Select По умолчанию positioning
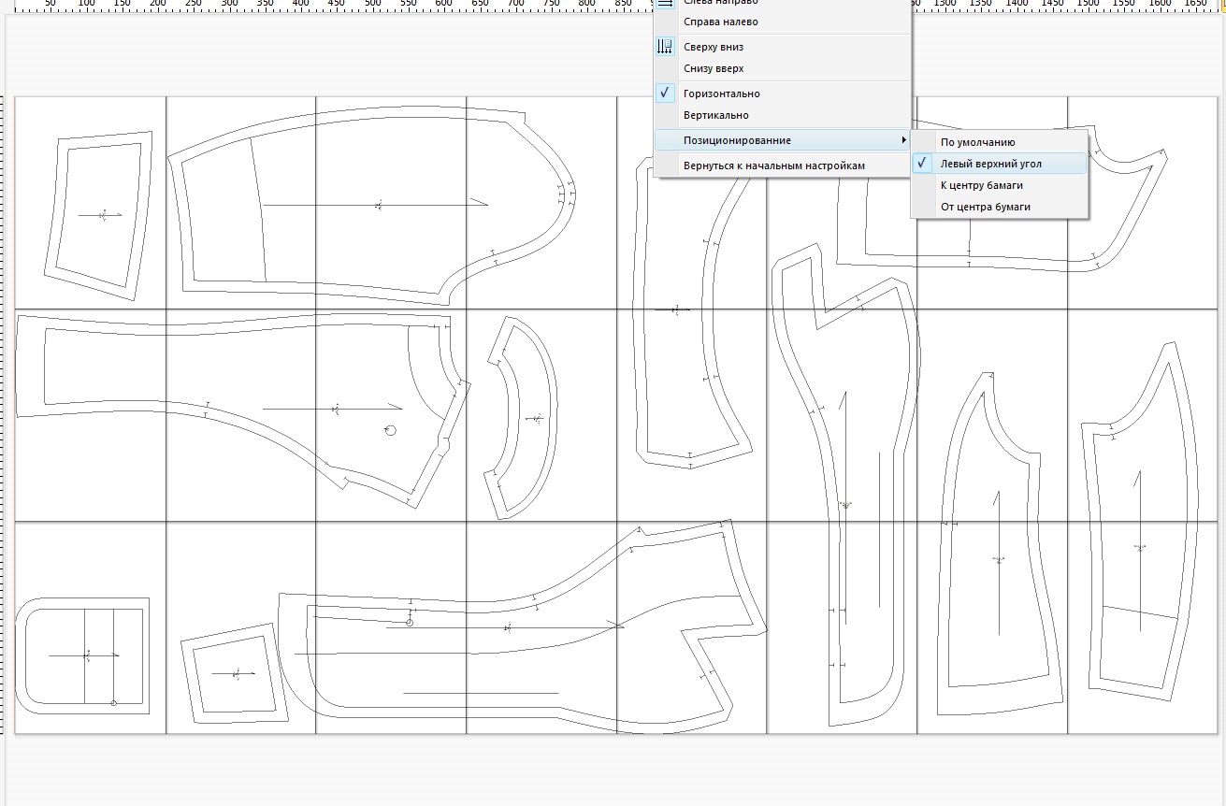This screenshot has height=806, width=1226. click(x=977, y=142)
